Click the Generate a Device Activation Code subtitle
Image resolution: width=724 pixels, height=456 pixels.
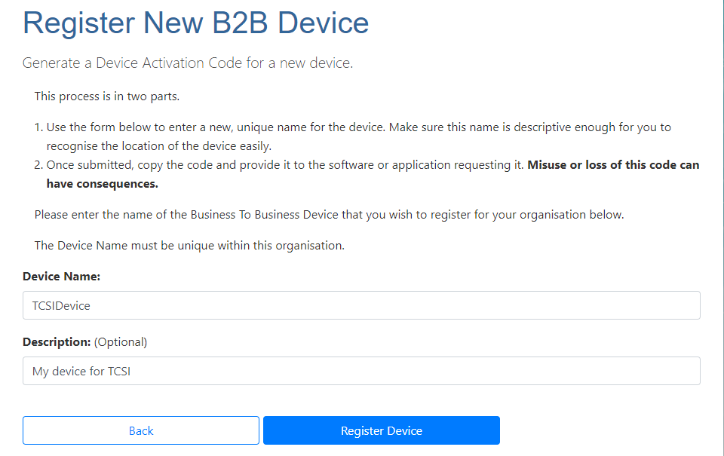pyautogui.click(x=188, y=63)
